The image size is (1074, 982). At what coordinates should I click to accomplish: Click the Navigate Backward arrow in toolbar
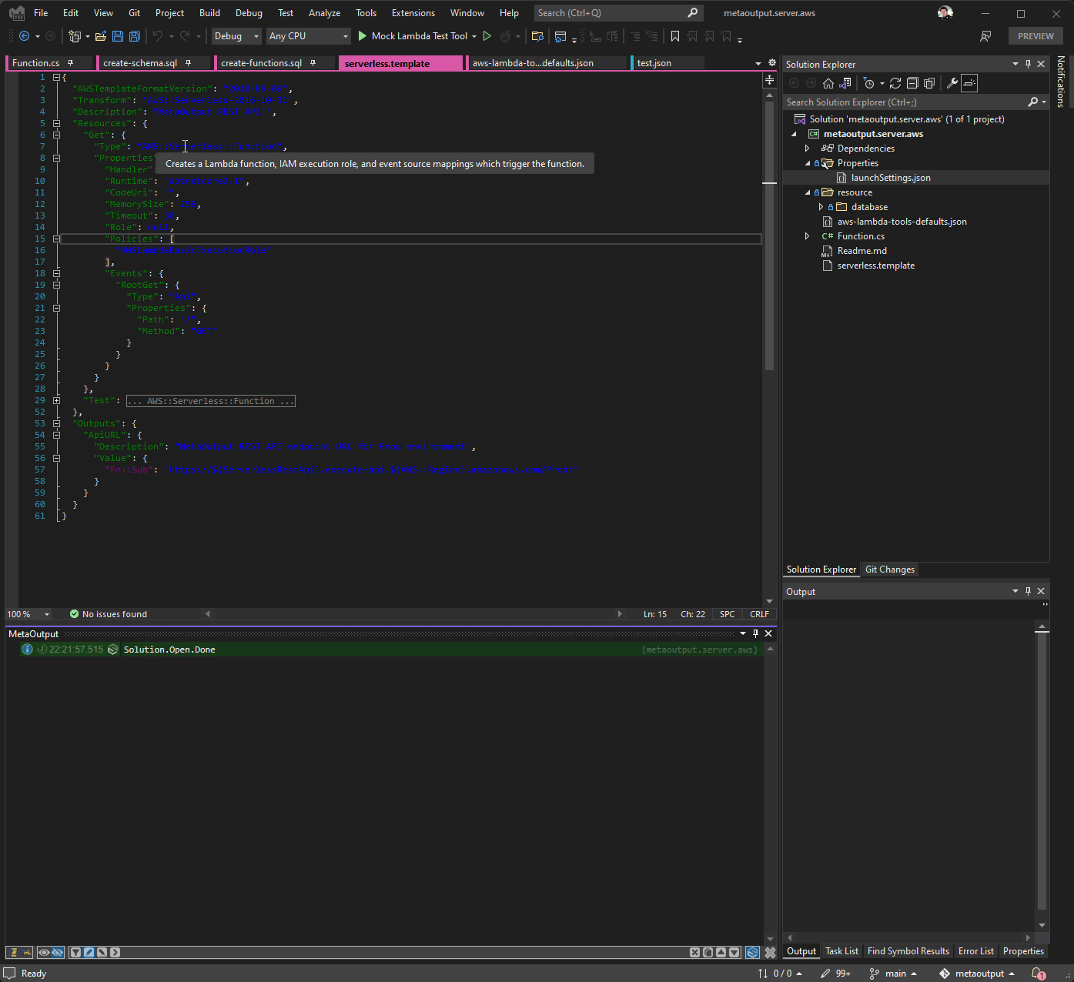23,36
